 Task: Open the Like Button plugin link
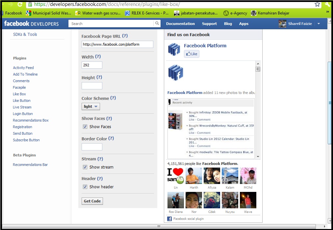point(22,101)
